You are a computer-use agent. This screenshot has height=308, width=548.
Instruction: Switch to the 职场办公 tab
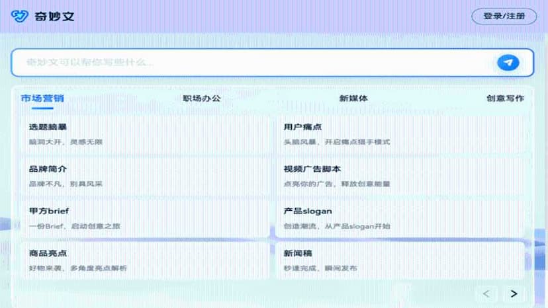(202, 98)
